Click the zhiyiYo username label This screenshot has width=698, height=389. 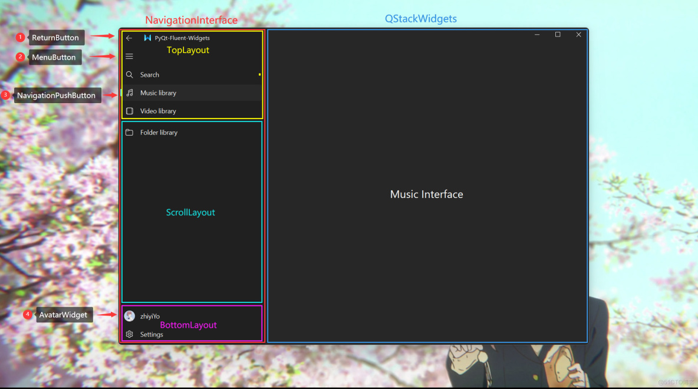(x=149, y=316)
